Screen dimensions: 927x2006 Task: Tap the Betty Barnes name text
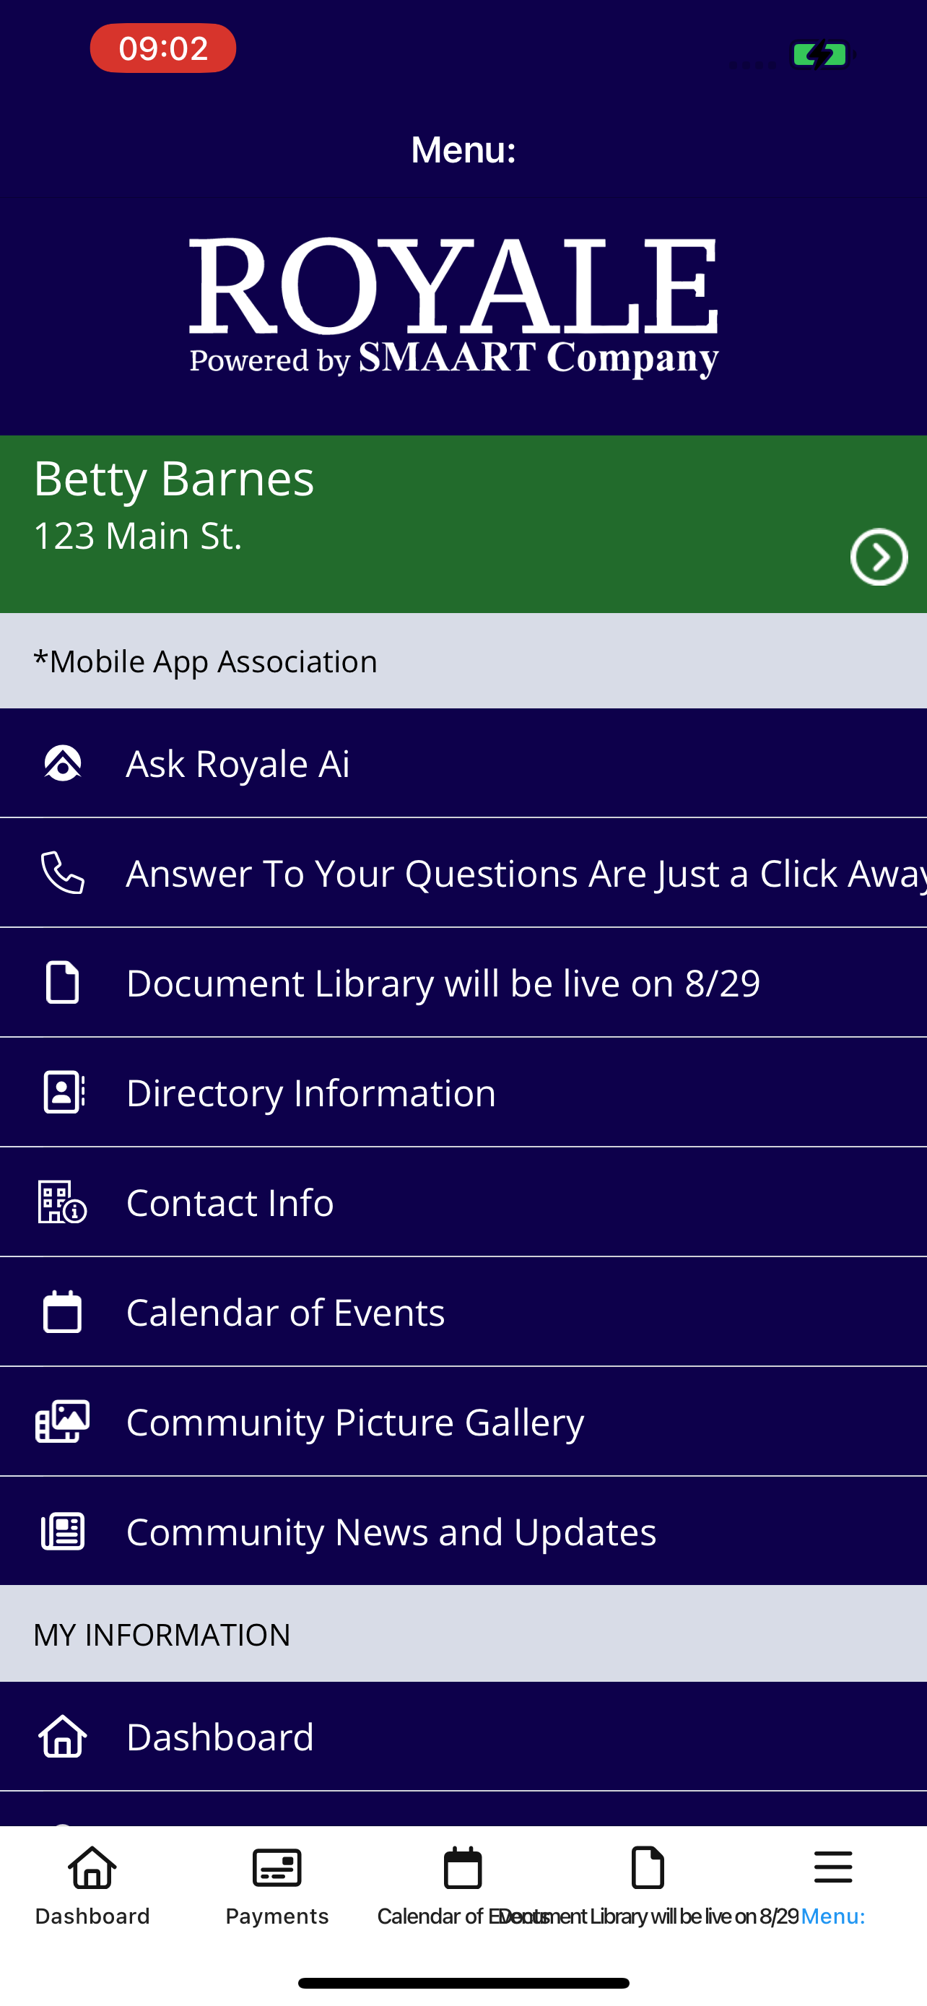point(173,478)
